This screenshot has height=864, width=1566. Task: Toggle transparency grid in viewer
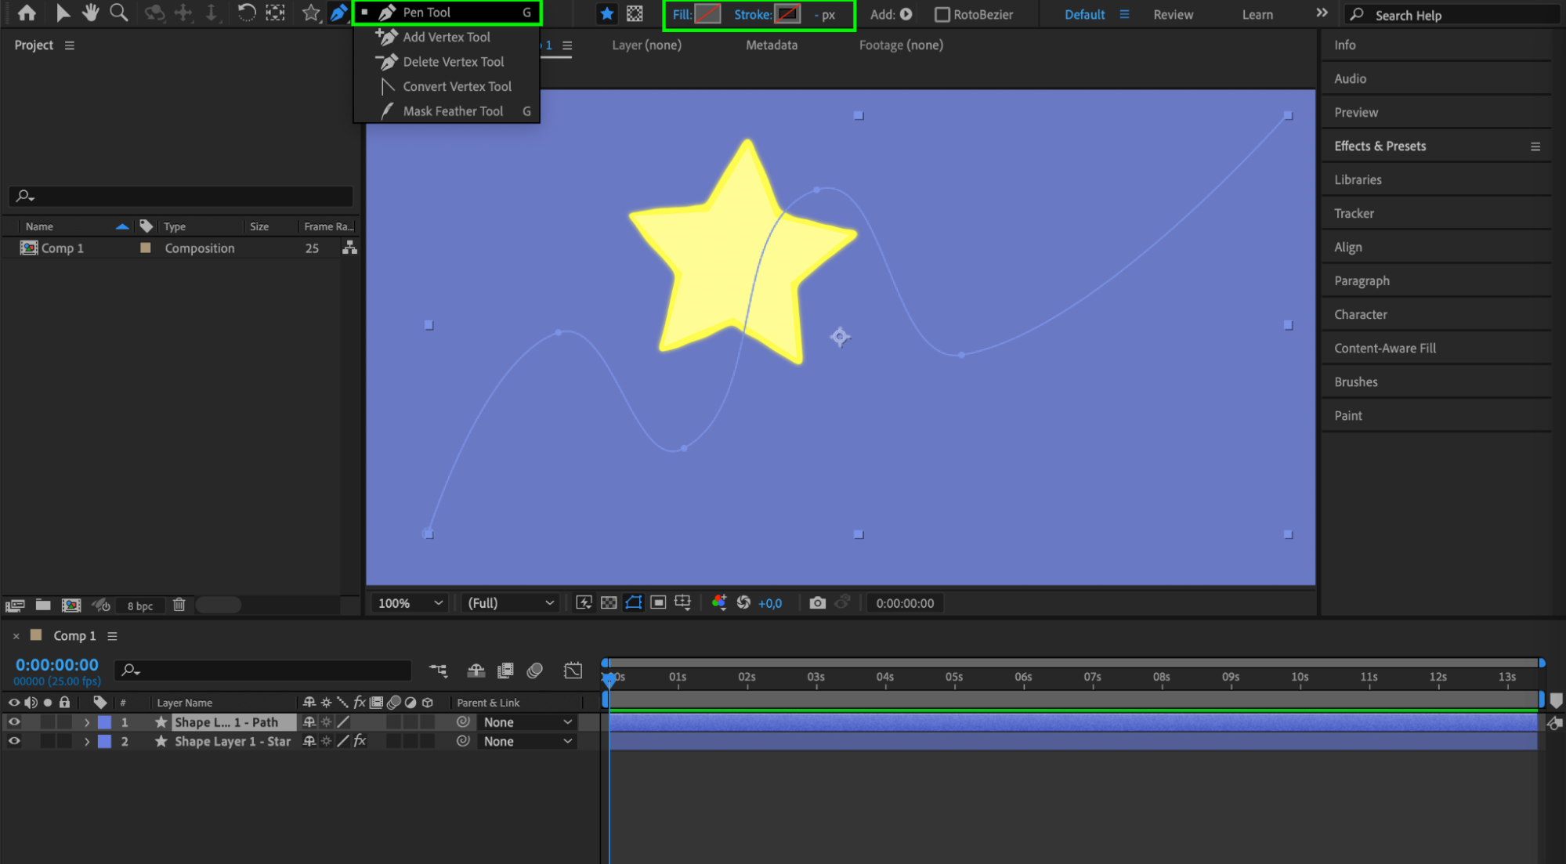[609, 602]
